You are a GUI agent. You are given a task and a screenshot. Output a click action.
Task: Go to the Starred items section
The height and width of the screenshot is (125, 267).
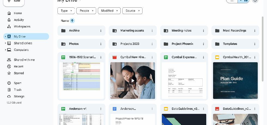pos(19,73)
